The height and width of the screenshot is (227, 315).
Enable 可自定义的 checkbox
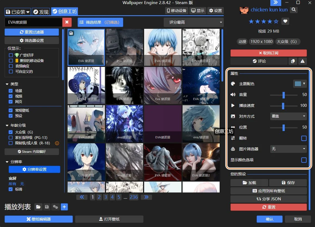pyautogui.click(x=11, y=71)
